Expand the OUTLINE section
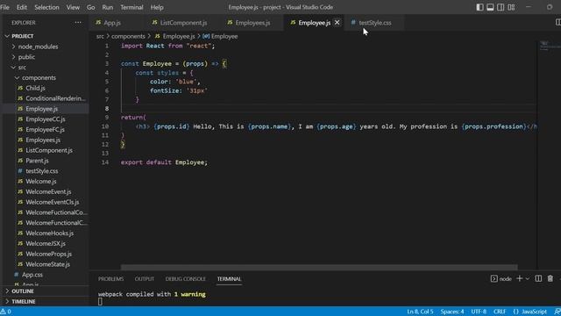 tap(23, 291)
